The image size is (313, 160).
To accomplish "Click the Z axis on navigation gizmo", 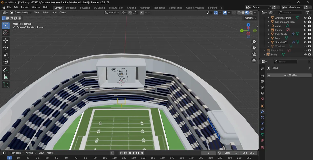I will tap(248, 25).
